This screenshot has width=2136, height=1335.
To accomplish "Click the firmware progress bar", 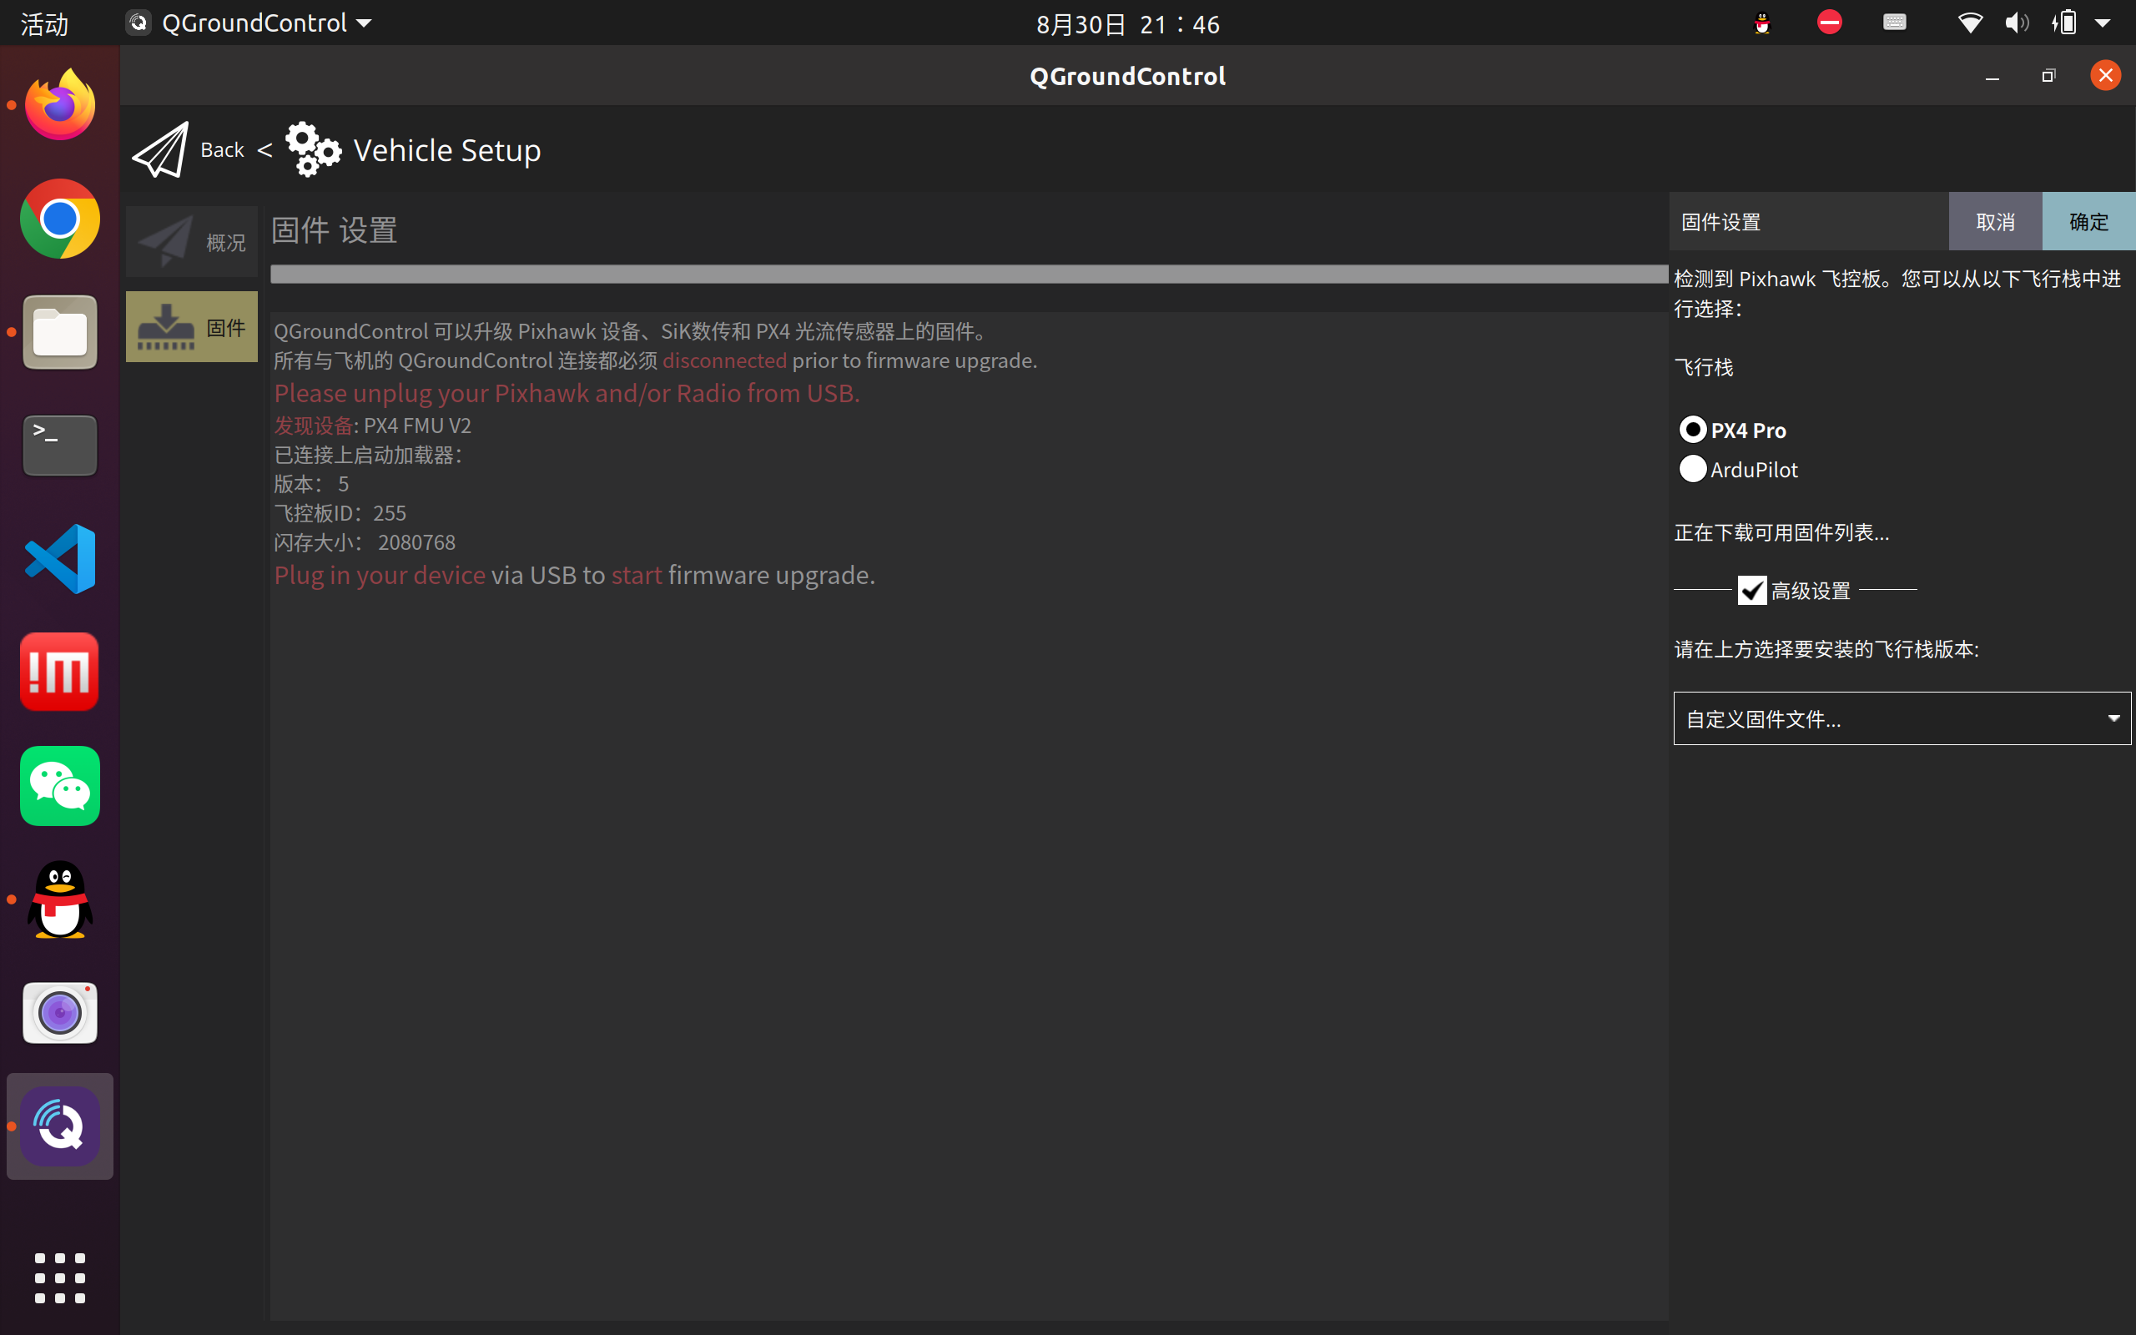I will coord(968,275).
